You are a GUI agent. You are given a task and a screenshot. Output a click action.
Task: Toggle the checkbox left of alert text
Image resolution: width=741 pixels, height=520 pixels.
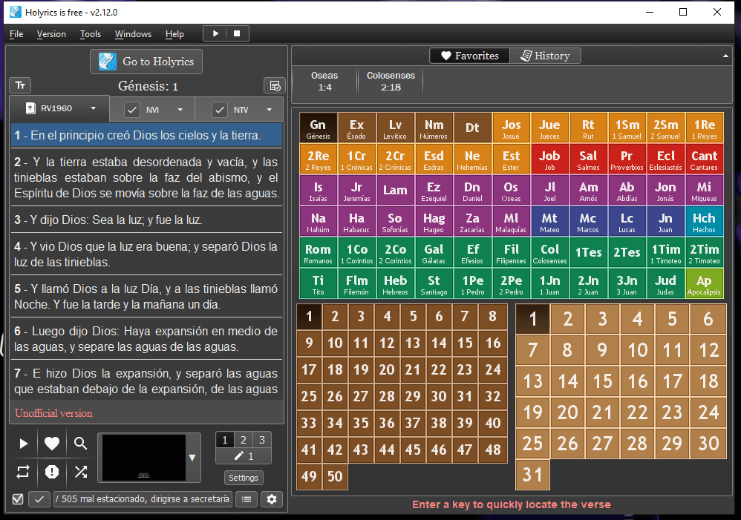pyautogui.click(x=18, y=499)
